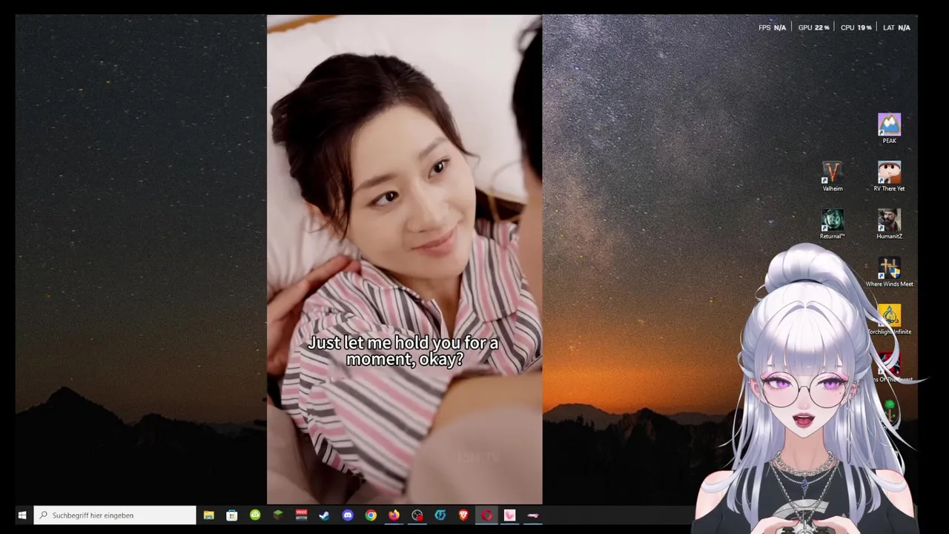Click the vertical video playing on desktop
Screen dimensions: 949x534
point(404,260)
